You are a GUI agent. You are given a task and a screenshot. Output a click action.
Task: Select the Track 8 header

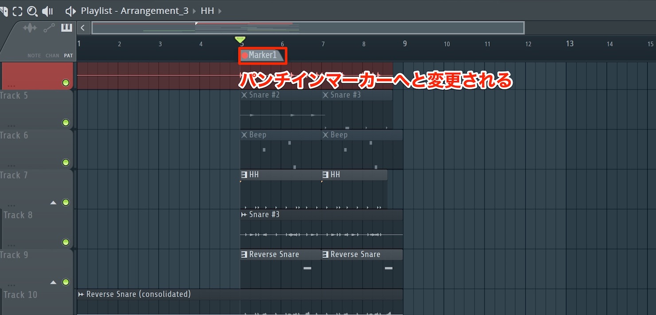37,229
